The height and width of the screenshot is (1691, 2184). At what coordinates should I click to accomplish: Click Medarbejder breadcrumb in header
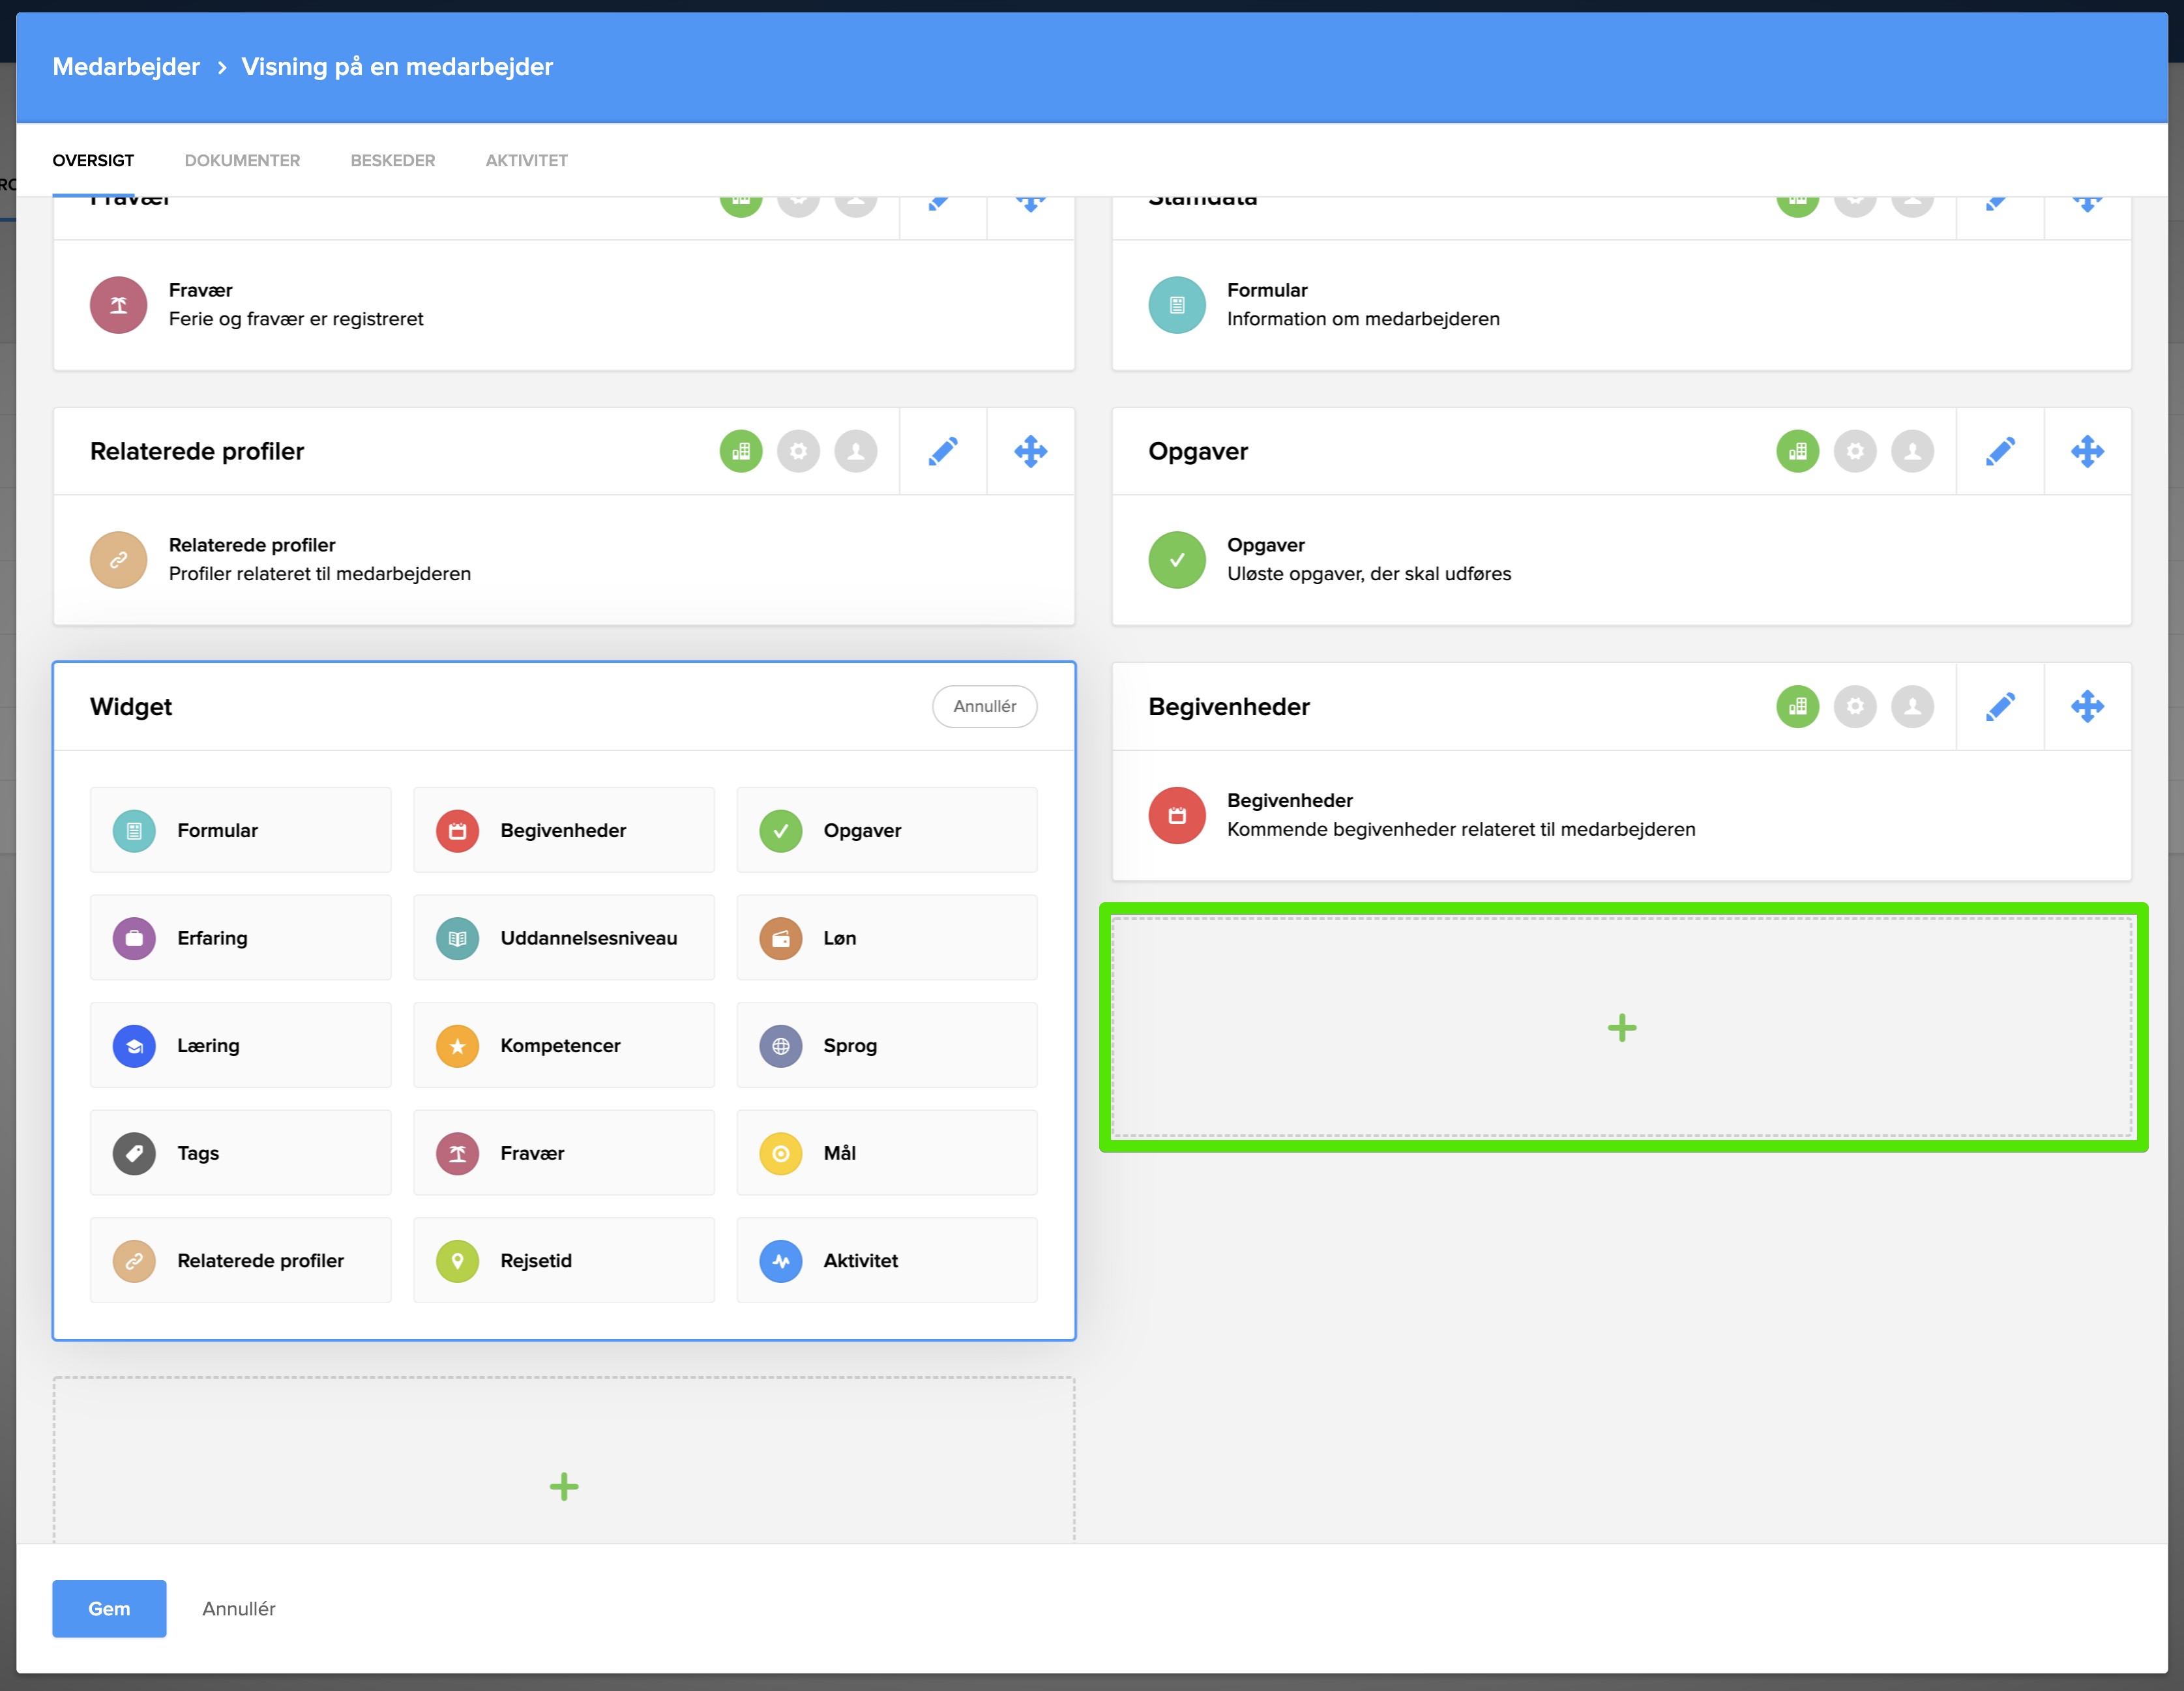coord(126,67)
